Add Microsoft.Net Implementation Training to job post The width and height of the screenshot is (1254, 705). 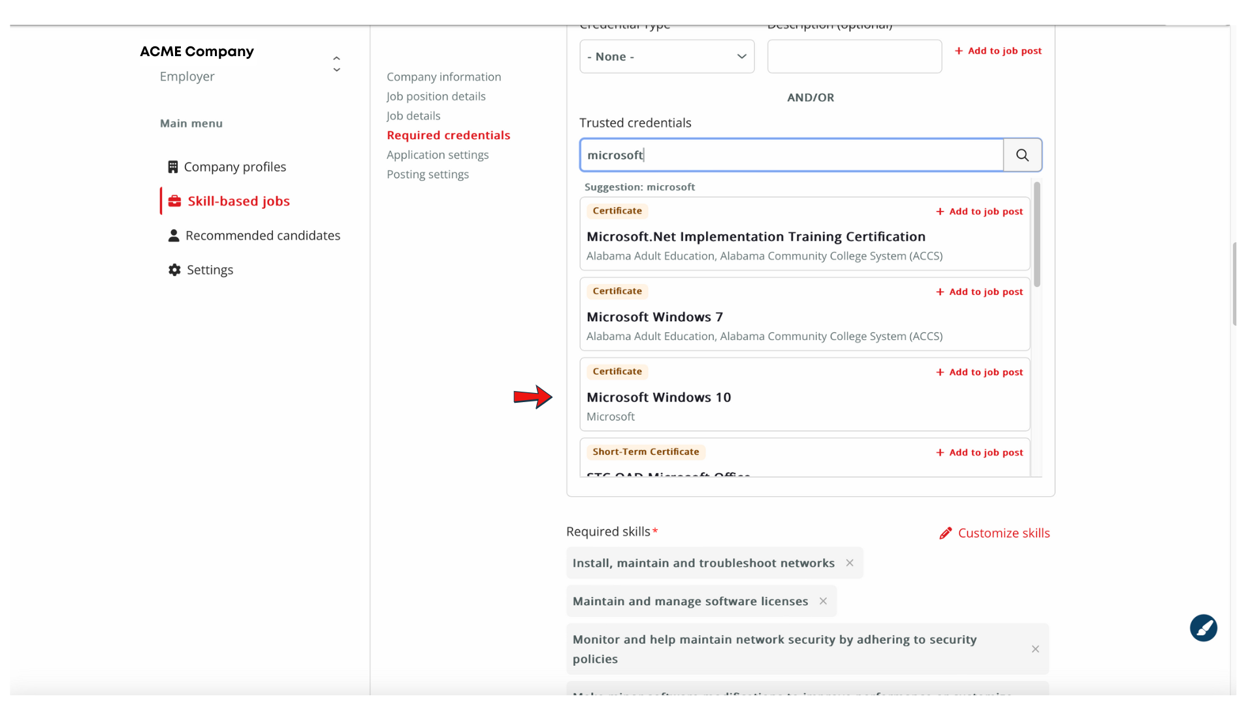click(x=979, y=211)
